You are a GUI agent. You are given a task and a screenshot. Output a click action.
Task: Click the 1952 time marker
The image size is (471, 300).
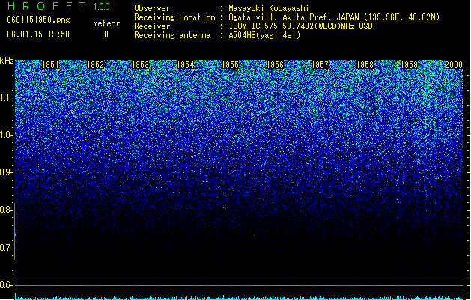(x=95, y=64)
